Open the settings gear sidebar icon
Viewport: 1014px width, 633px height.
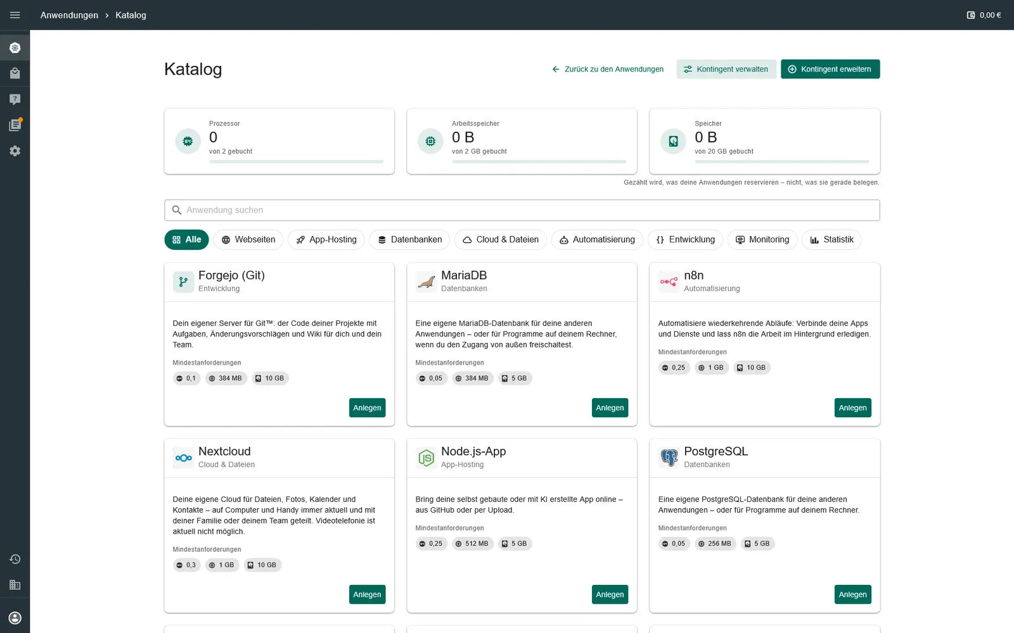[15, 151]
